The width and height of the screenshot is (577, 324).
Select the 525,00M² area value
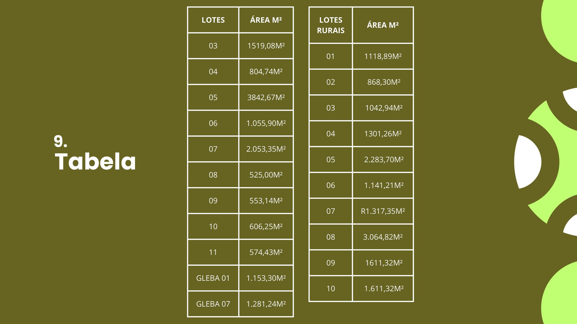266,175
